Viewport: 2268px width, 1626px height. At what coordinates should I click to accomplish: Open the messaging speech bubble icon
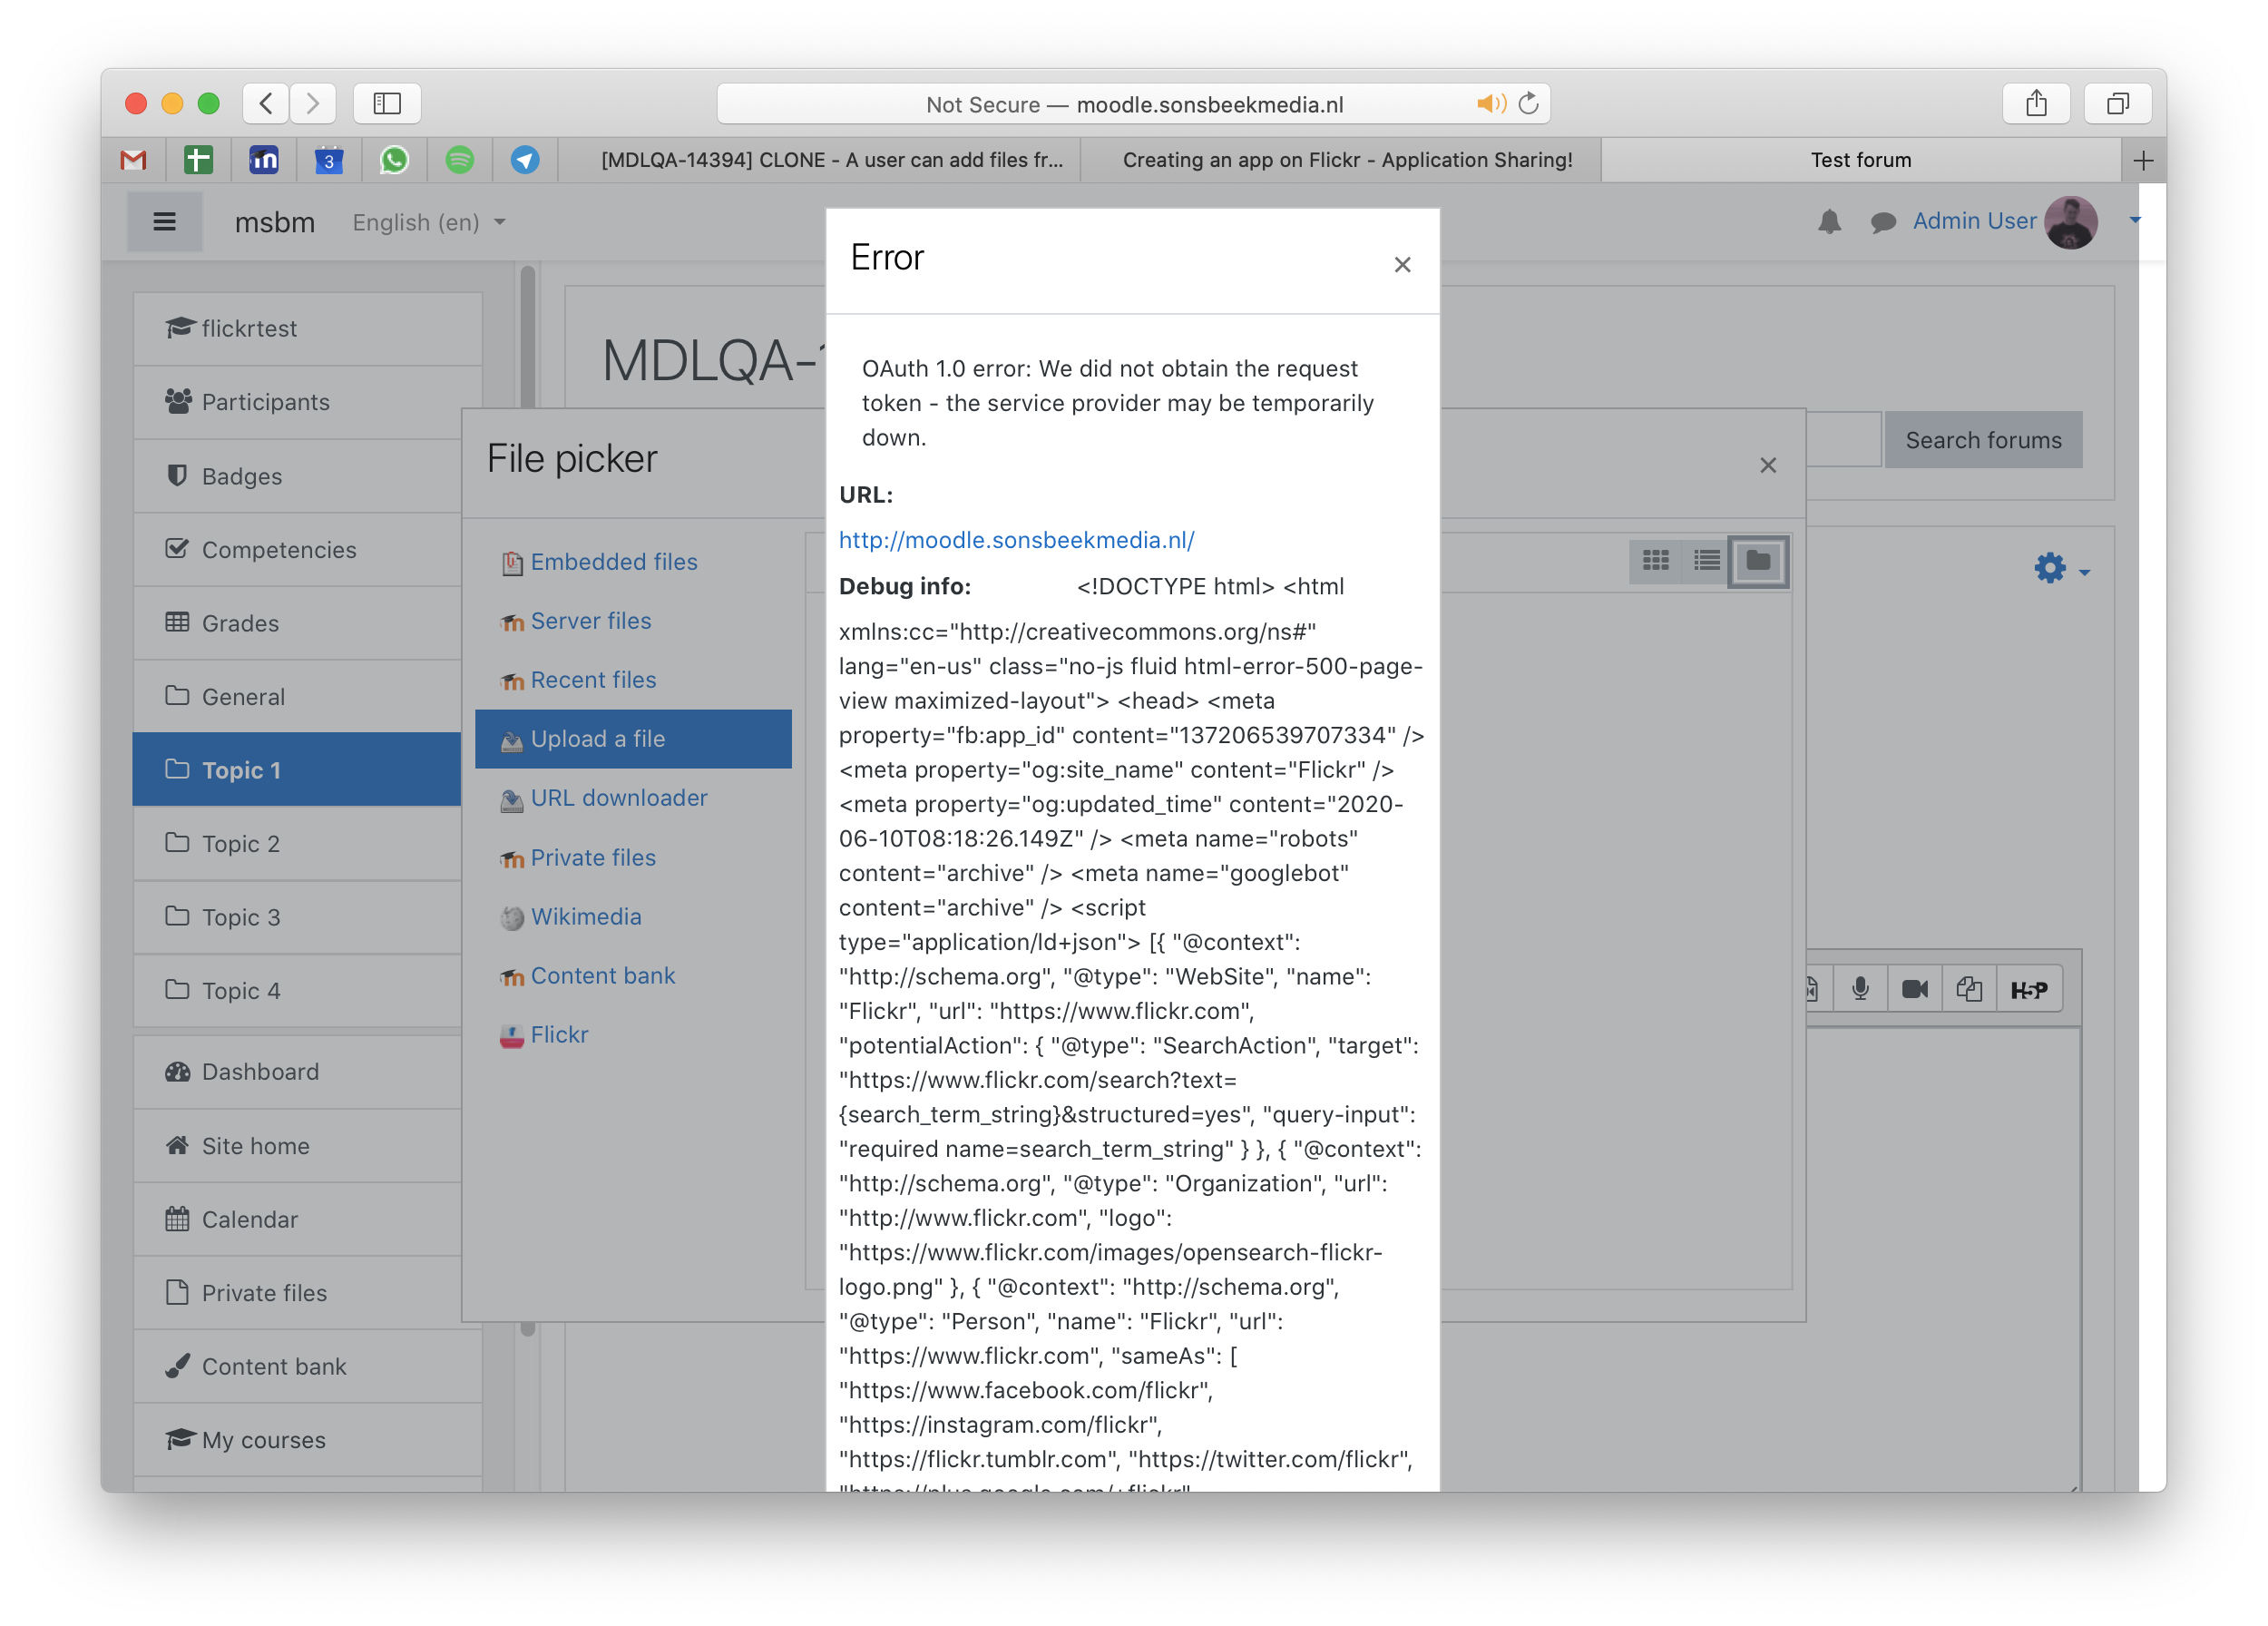(1883, 222)
